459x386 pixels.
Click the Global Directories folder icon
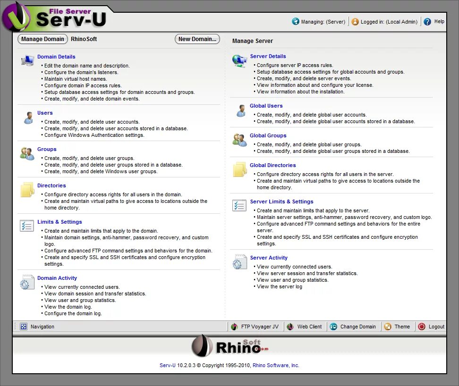click(240, 169)
